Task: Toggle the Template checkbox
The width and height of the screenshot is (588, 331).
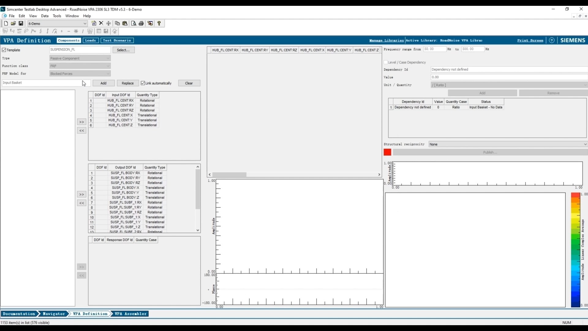Action: [4, 50]
